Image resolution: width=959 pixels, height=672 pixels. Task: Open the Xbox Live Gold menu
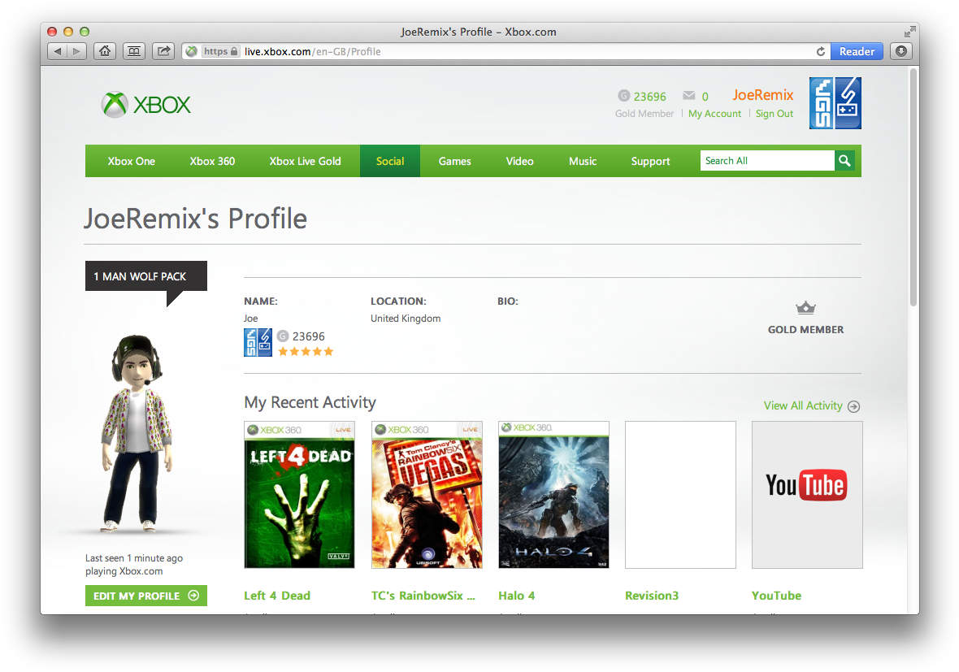click(x=306, y=162)
